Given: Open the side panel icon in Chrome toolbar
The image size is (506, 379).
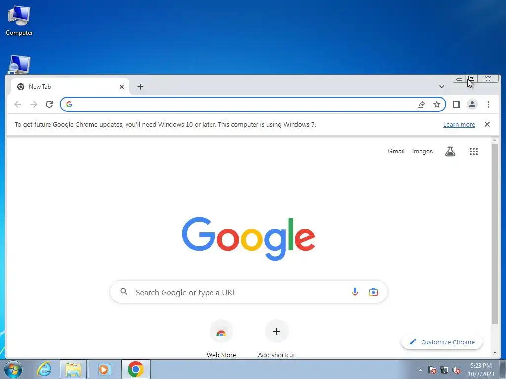Looking at the screenshot, I should 456,104.
